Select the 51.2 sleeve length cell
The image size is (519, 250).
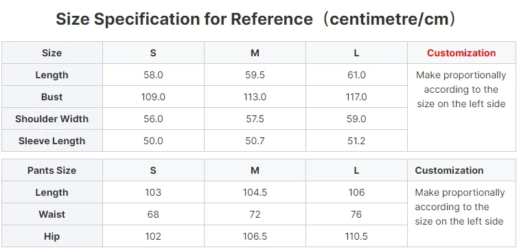tap(356, 141)
